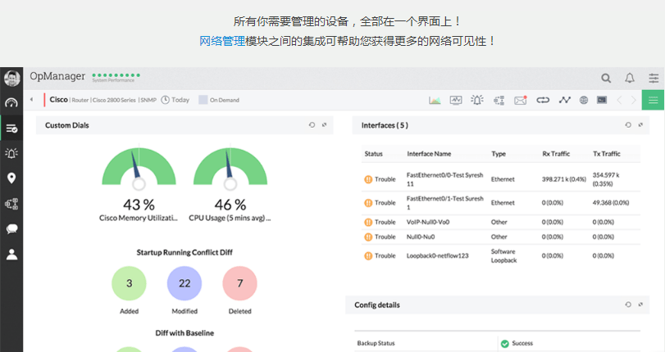Open the notifications bell in header
This screenshot has height=352, width=665.
pyautogui.click(x=630, y=78)
